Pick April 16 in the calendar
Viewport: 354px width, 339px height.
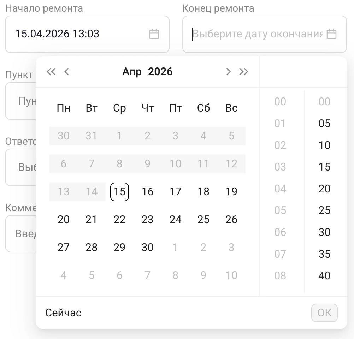point(147,191)
